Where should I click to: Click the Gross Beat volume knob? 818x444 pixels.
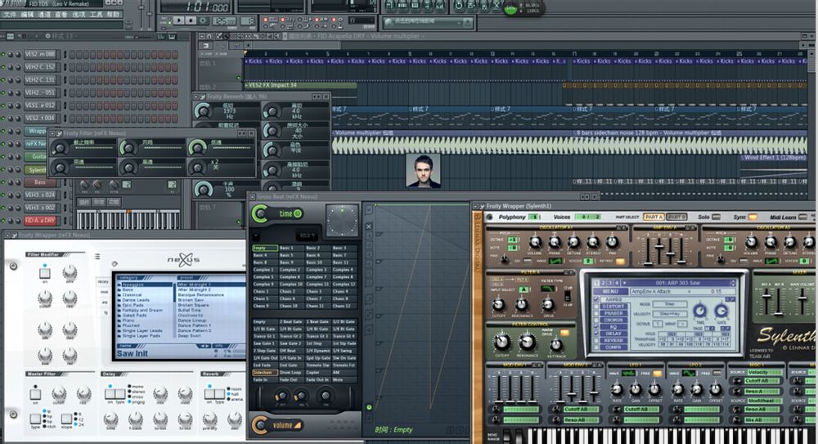point(261,424)
